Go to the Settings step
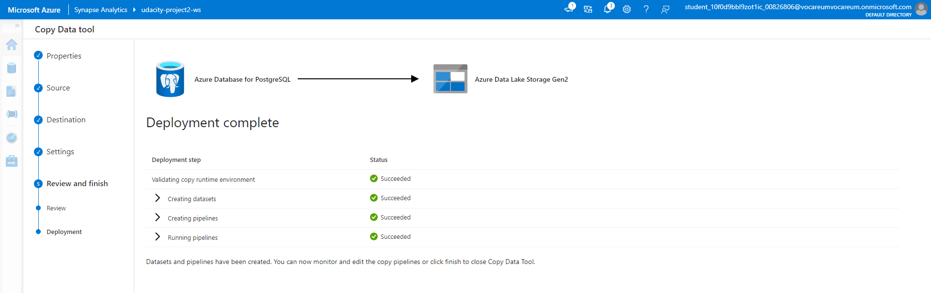The width and height of the screenshot is (931, 293). tap(60, 151)
